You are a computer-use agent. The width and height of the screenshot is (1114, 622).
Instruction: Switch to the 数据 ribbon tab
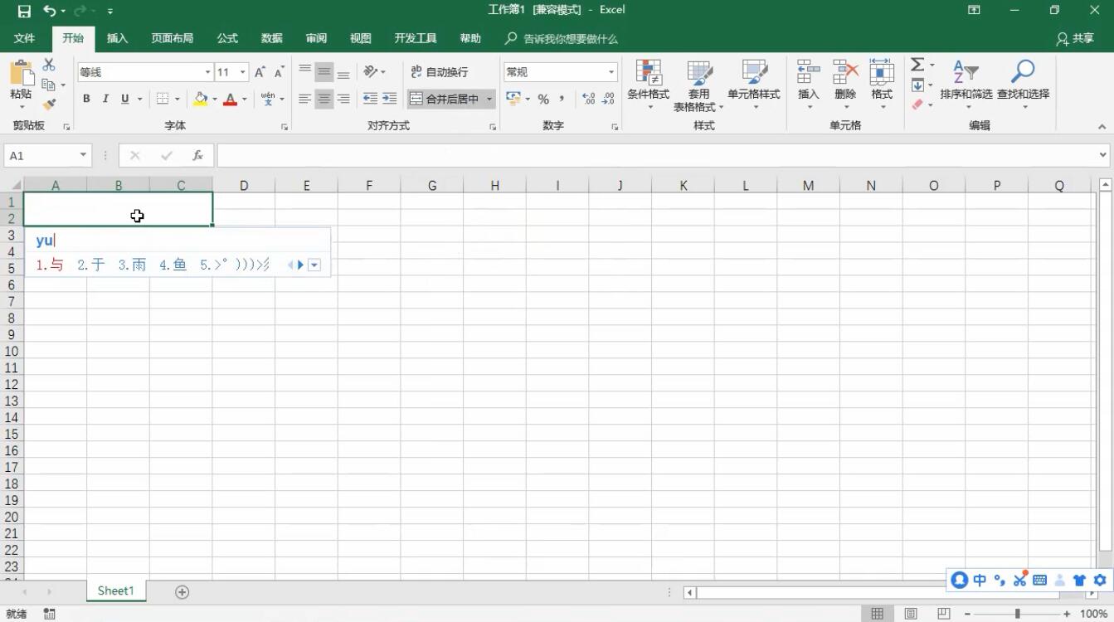(272, 38)
